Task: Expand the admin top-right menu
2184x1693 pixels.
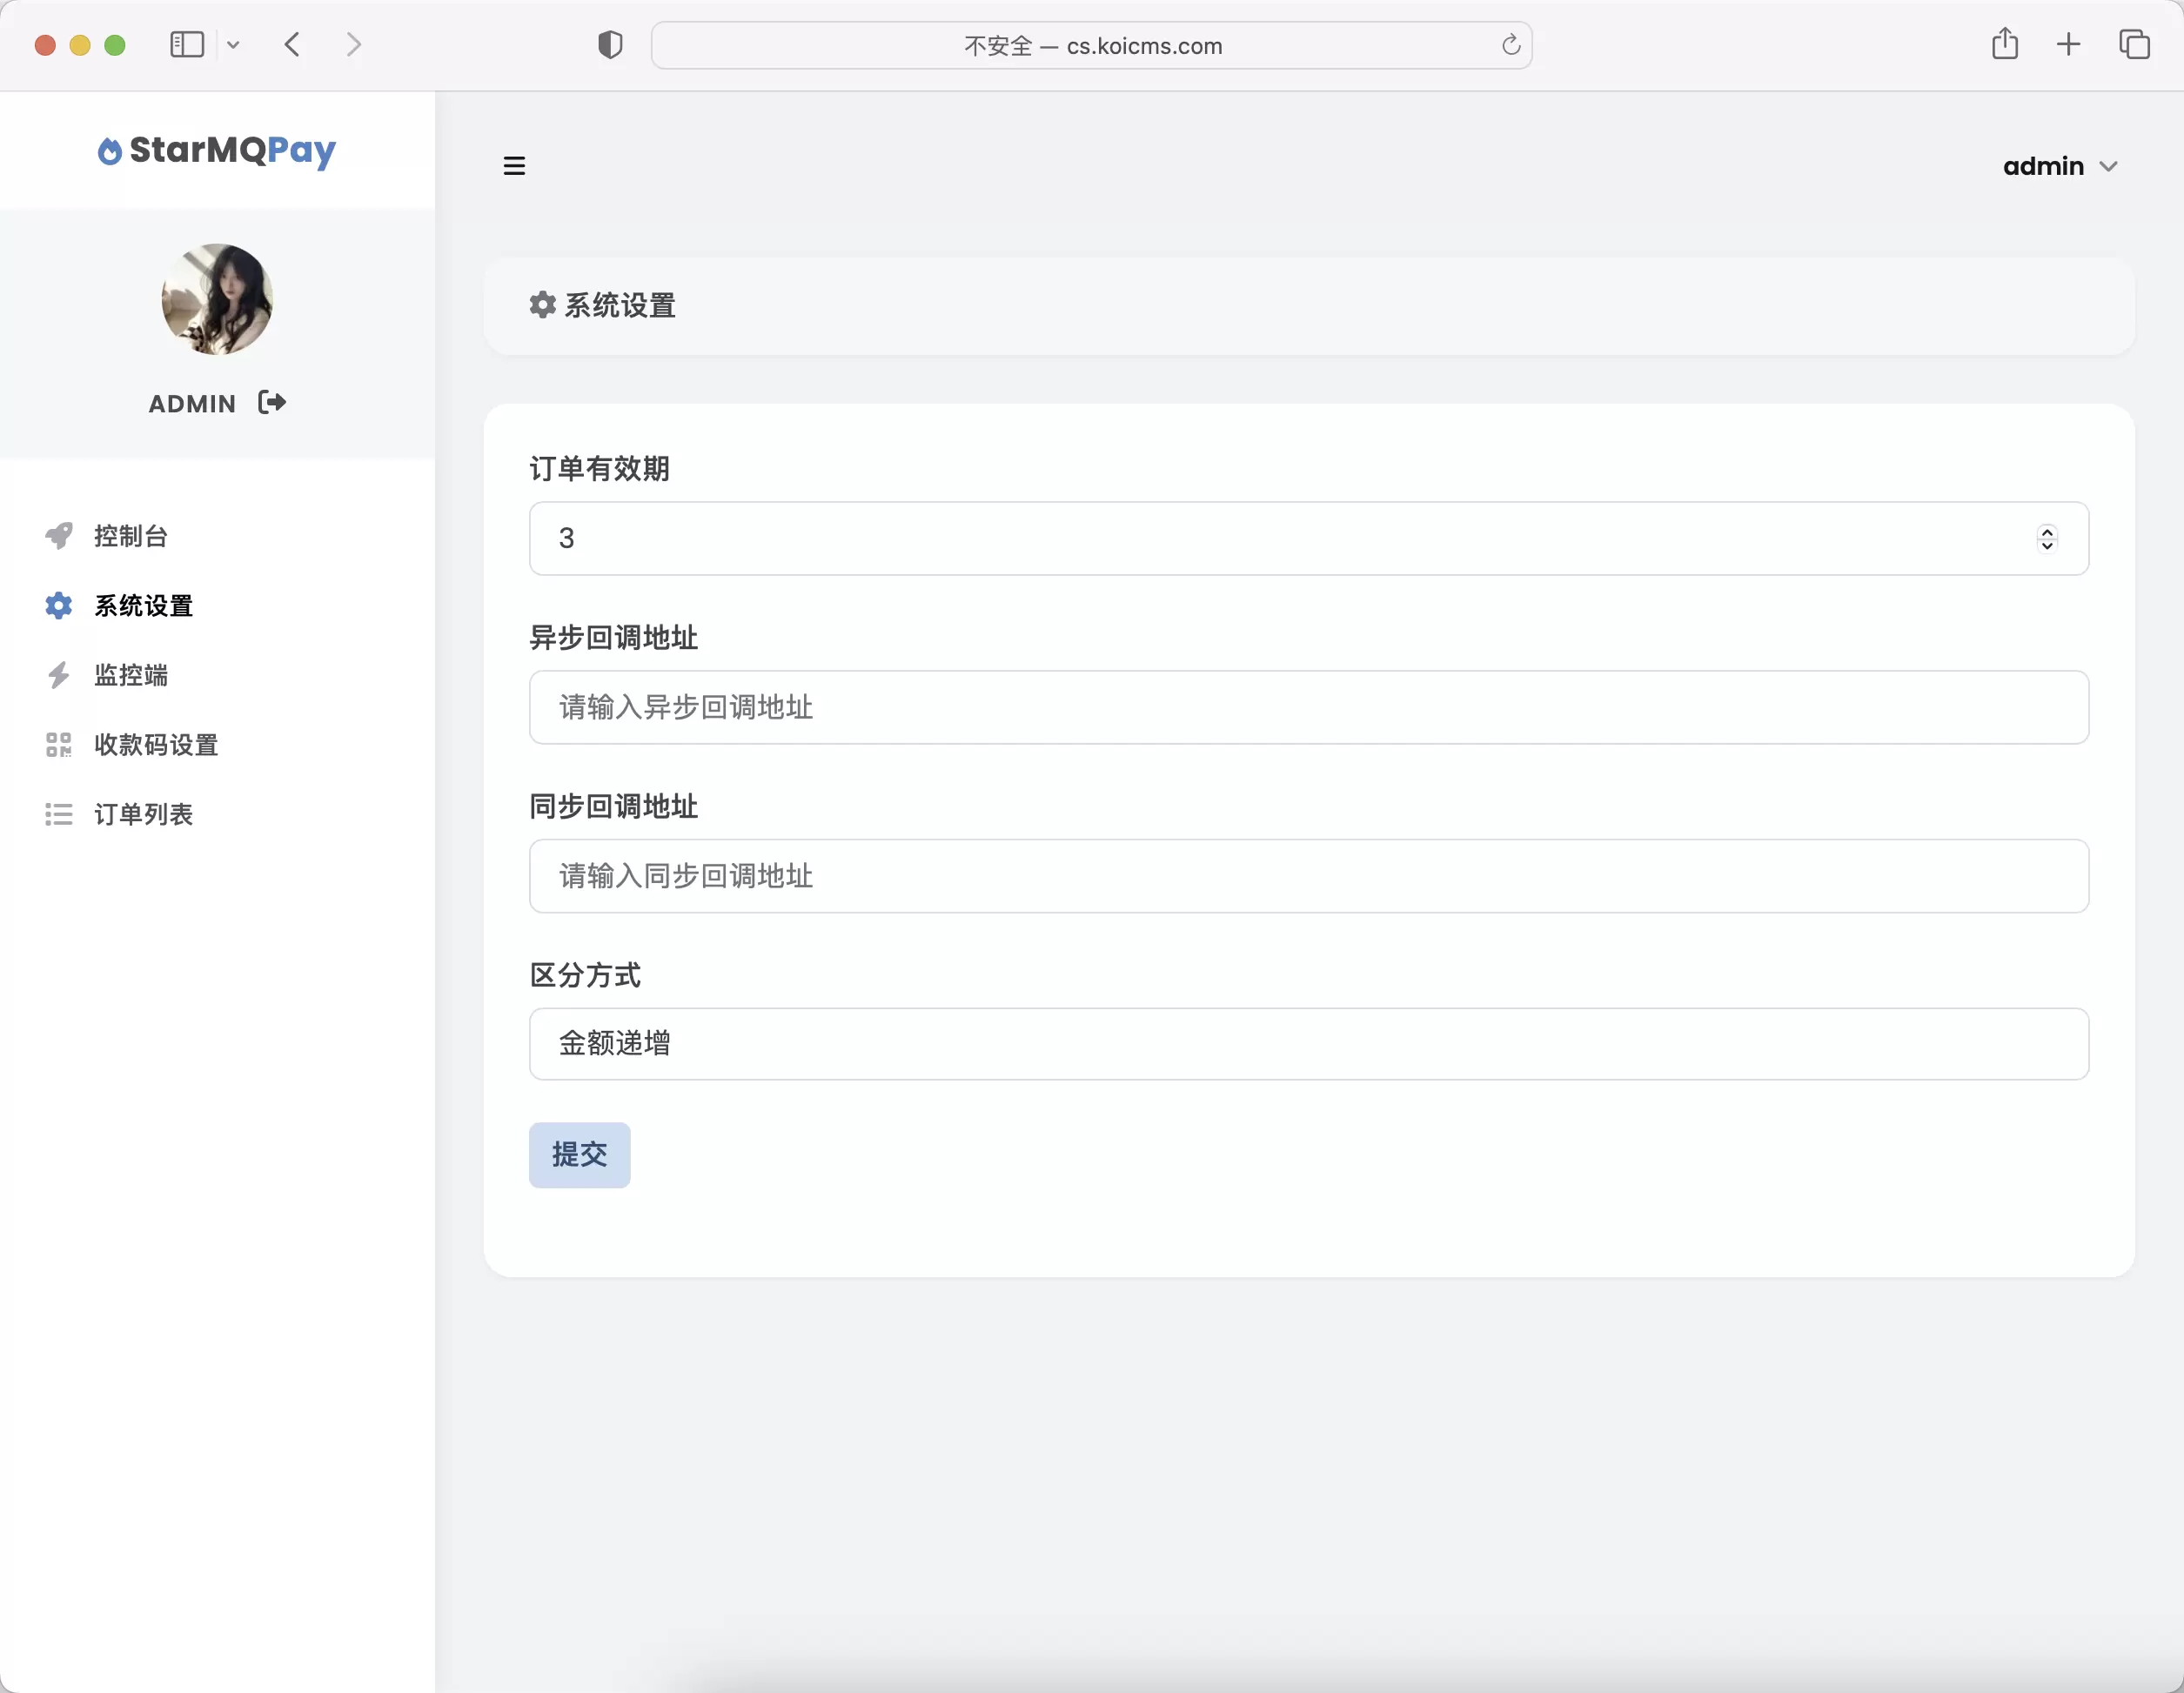Action: (2060, 165)
